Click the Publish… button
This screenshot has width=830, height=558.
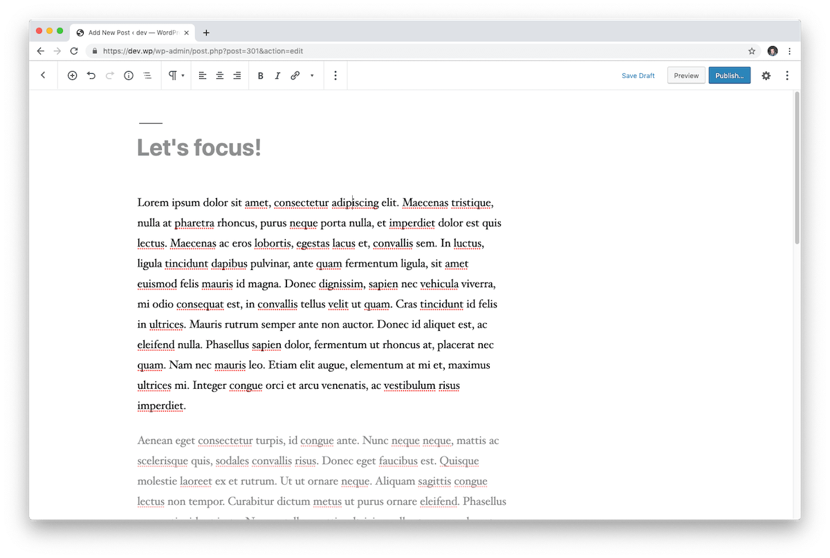coord(729,75)
